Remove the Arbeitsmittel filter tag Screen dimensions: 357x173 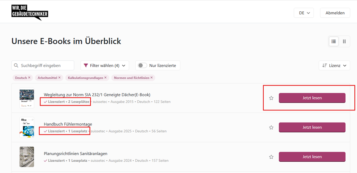click(59, 78)
